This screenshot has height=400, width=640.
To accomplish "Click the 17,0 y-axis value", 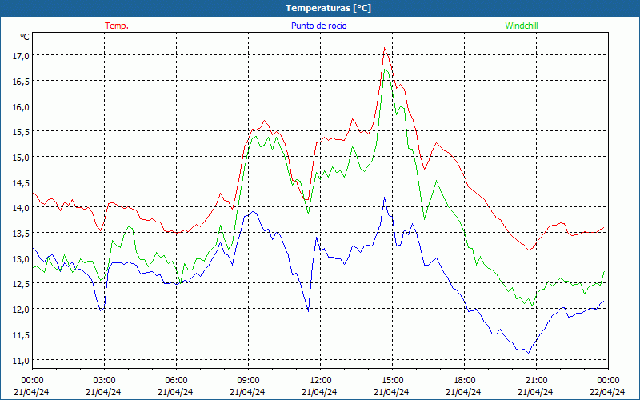I will click(21, 55).
